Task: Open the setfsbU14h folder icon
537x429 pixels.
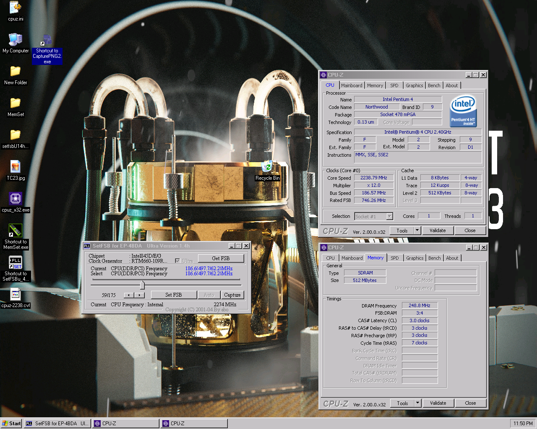Action: (x=16, y=135)
